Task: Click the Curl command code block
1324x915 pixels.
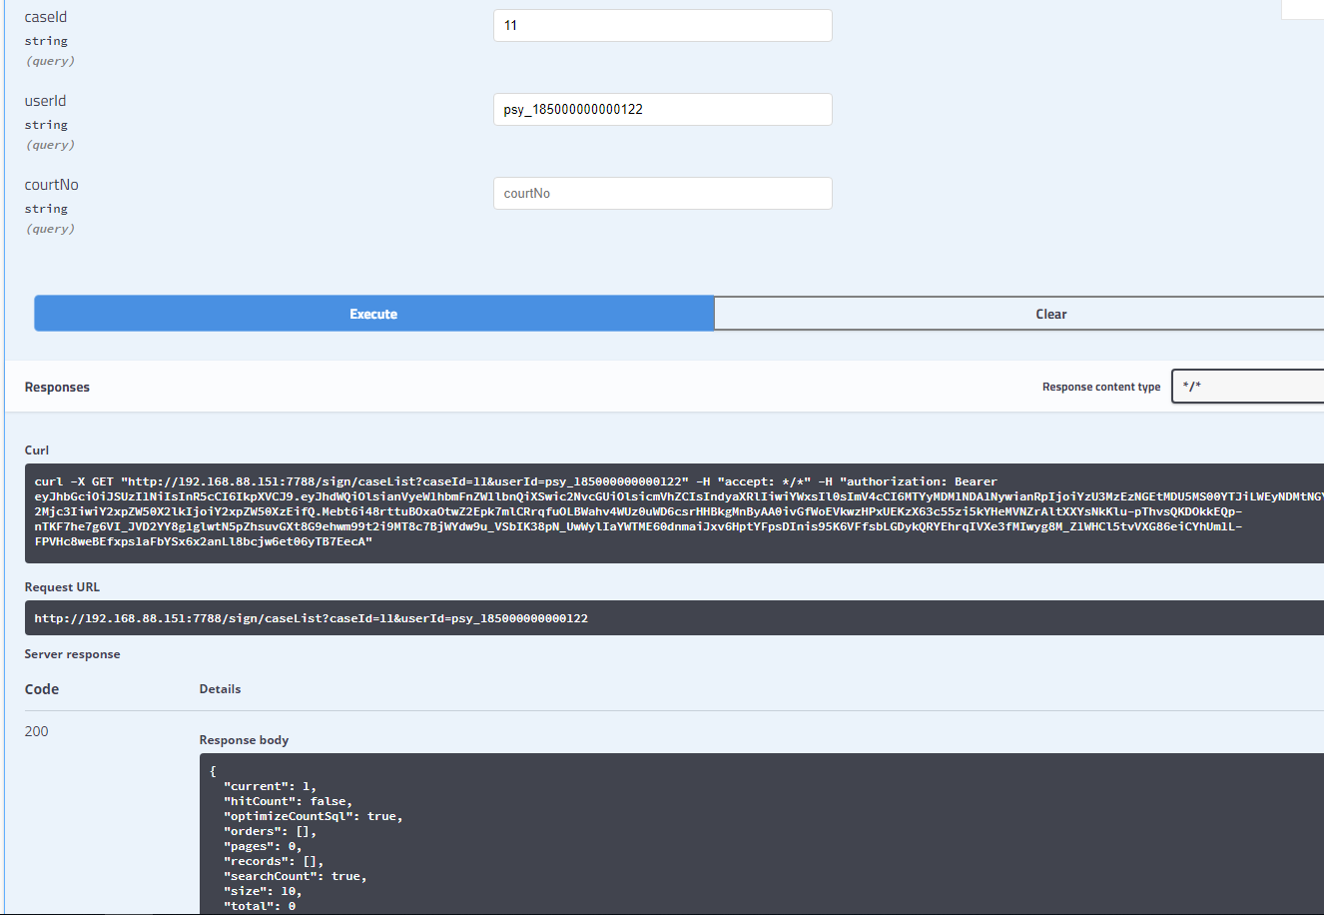Action: 674,512
